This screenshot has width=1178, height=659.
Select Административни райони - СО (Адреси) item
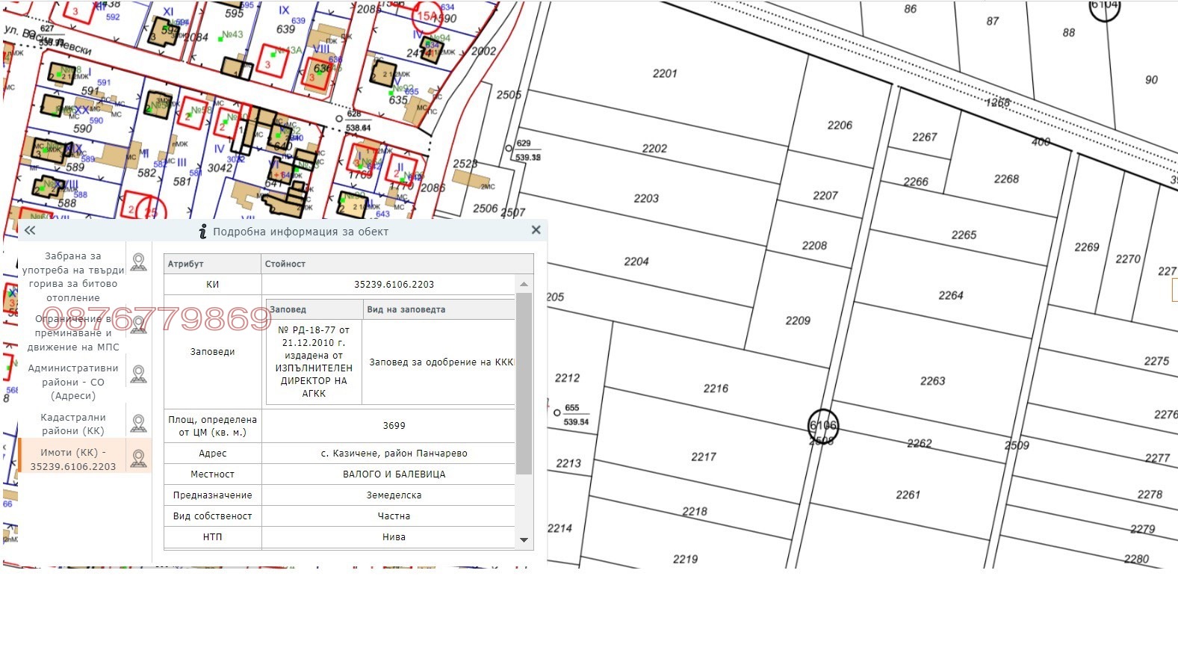point(73,382)
